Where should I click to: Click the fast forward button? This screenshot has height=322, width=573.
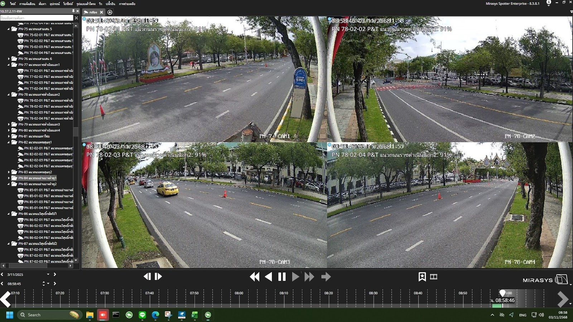pos(309,277)
